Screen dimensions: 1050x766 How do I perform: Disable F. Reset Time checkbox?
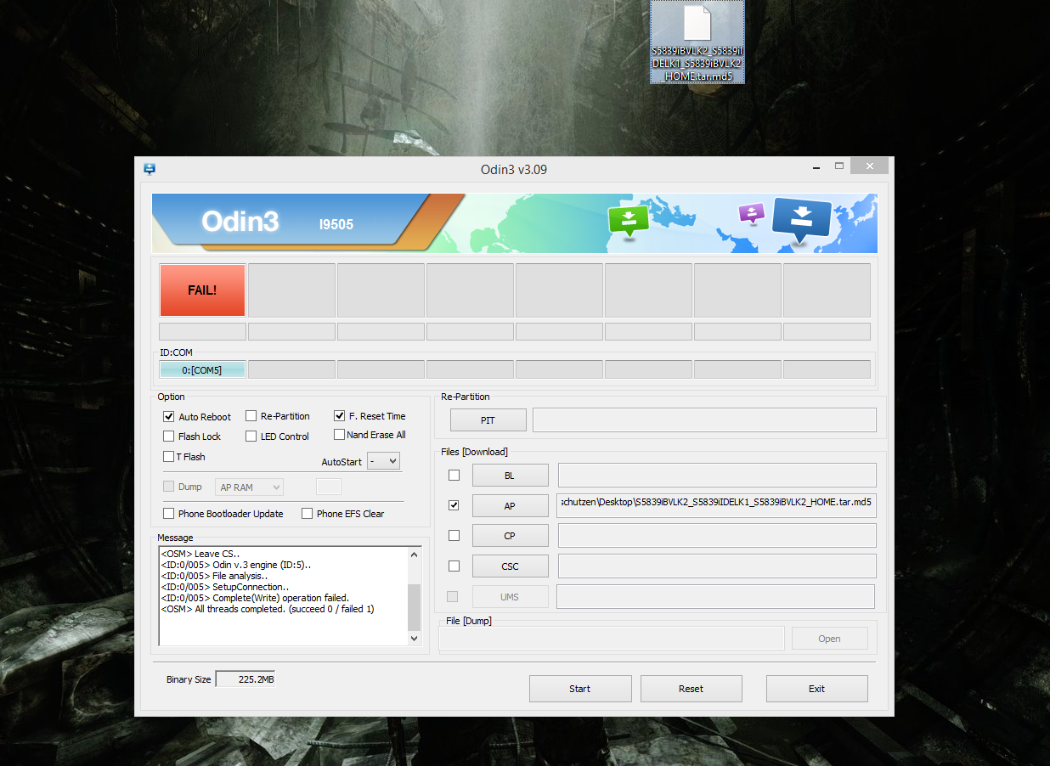[x=340, y=416]
